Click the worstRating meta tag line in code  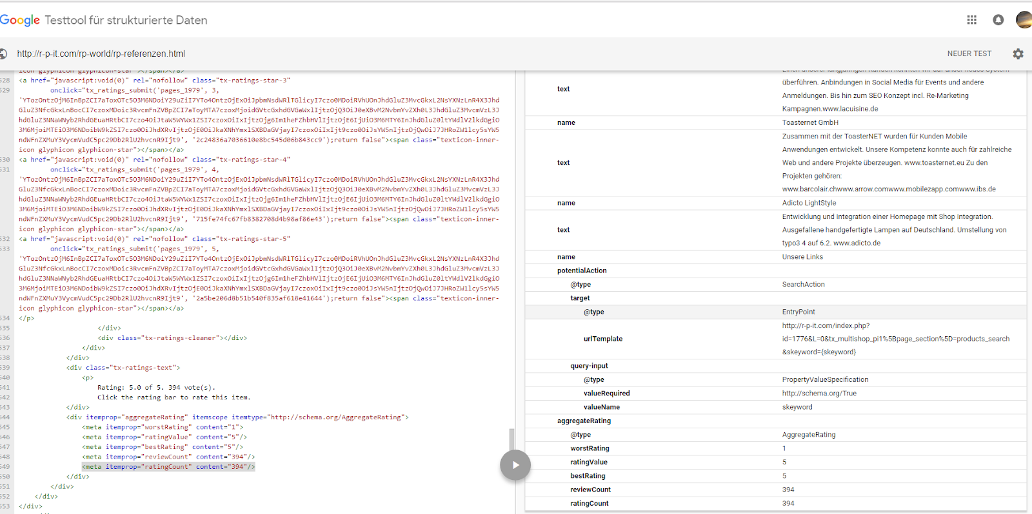(x=163, y=427)
